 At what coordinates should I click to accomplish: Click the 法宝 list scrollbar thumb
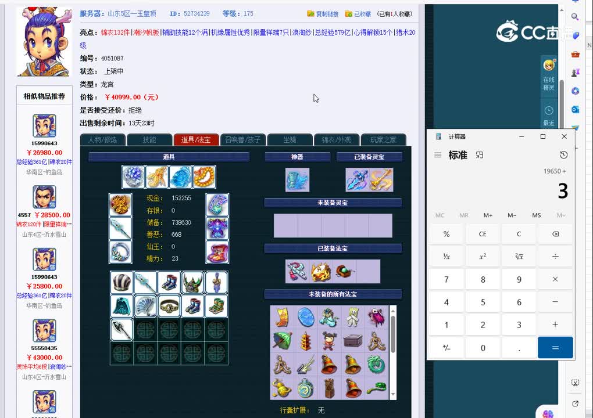click(393, 334)
